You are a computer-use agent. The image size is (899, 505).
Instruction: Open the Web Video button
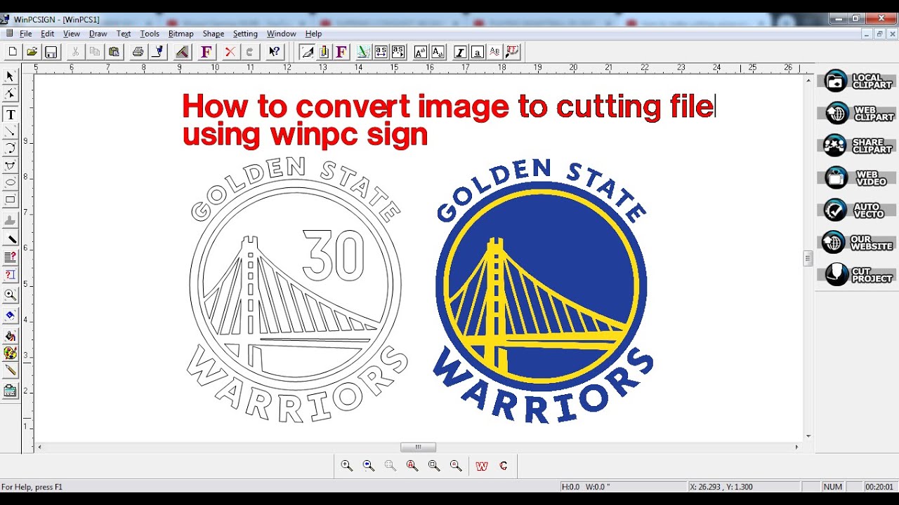pyautogui.click(x=858, y=178)
